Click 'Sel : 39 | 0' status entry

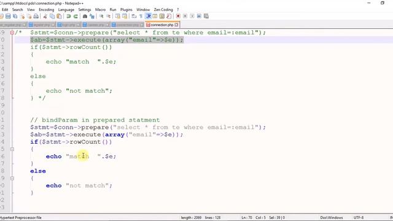coord(277,217)
